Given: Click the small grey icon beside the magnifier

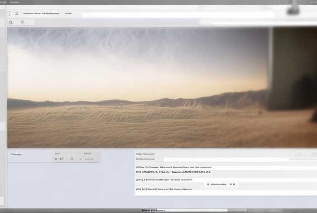Looking at the screenshot, I should [x=23, y=22].
